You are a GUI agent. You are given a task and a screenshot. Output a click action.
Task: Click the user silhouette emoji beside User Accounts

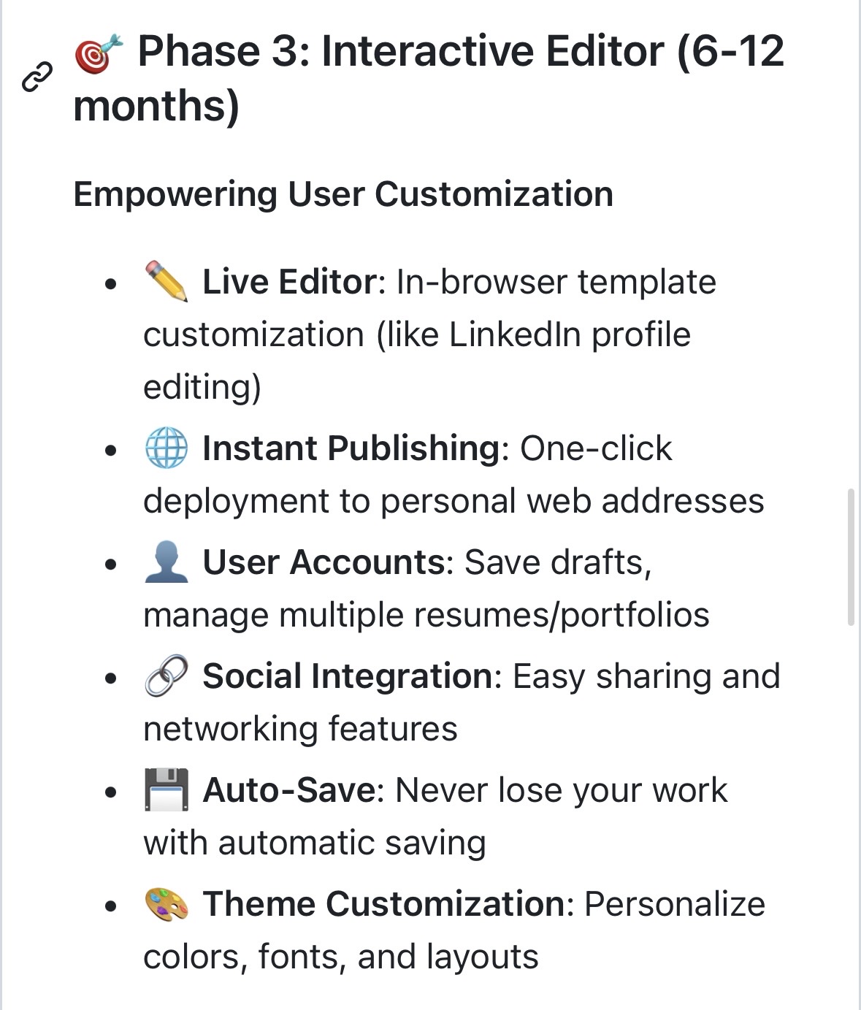pyautogui.click(x=166, y=562)
